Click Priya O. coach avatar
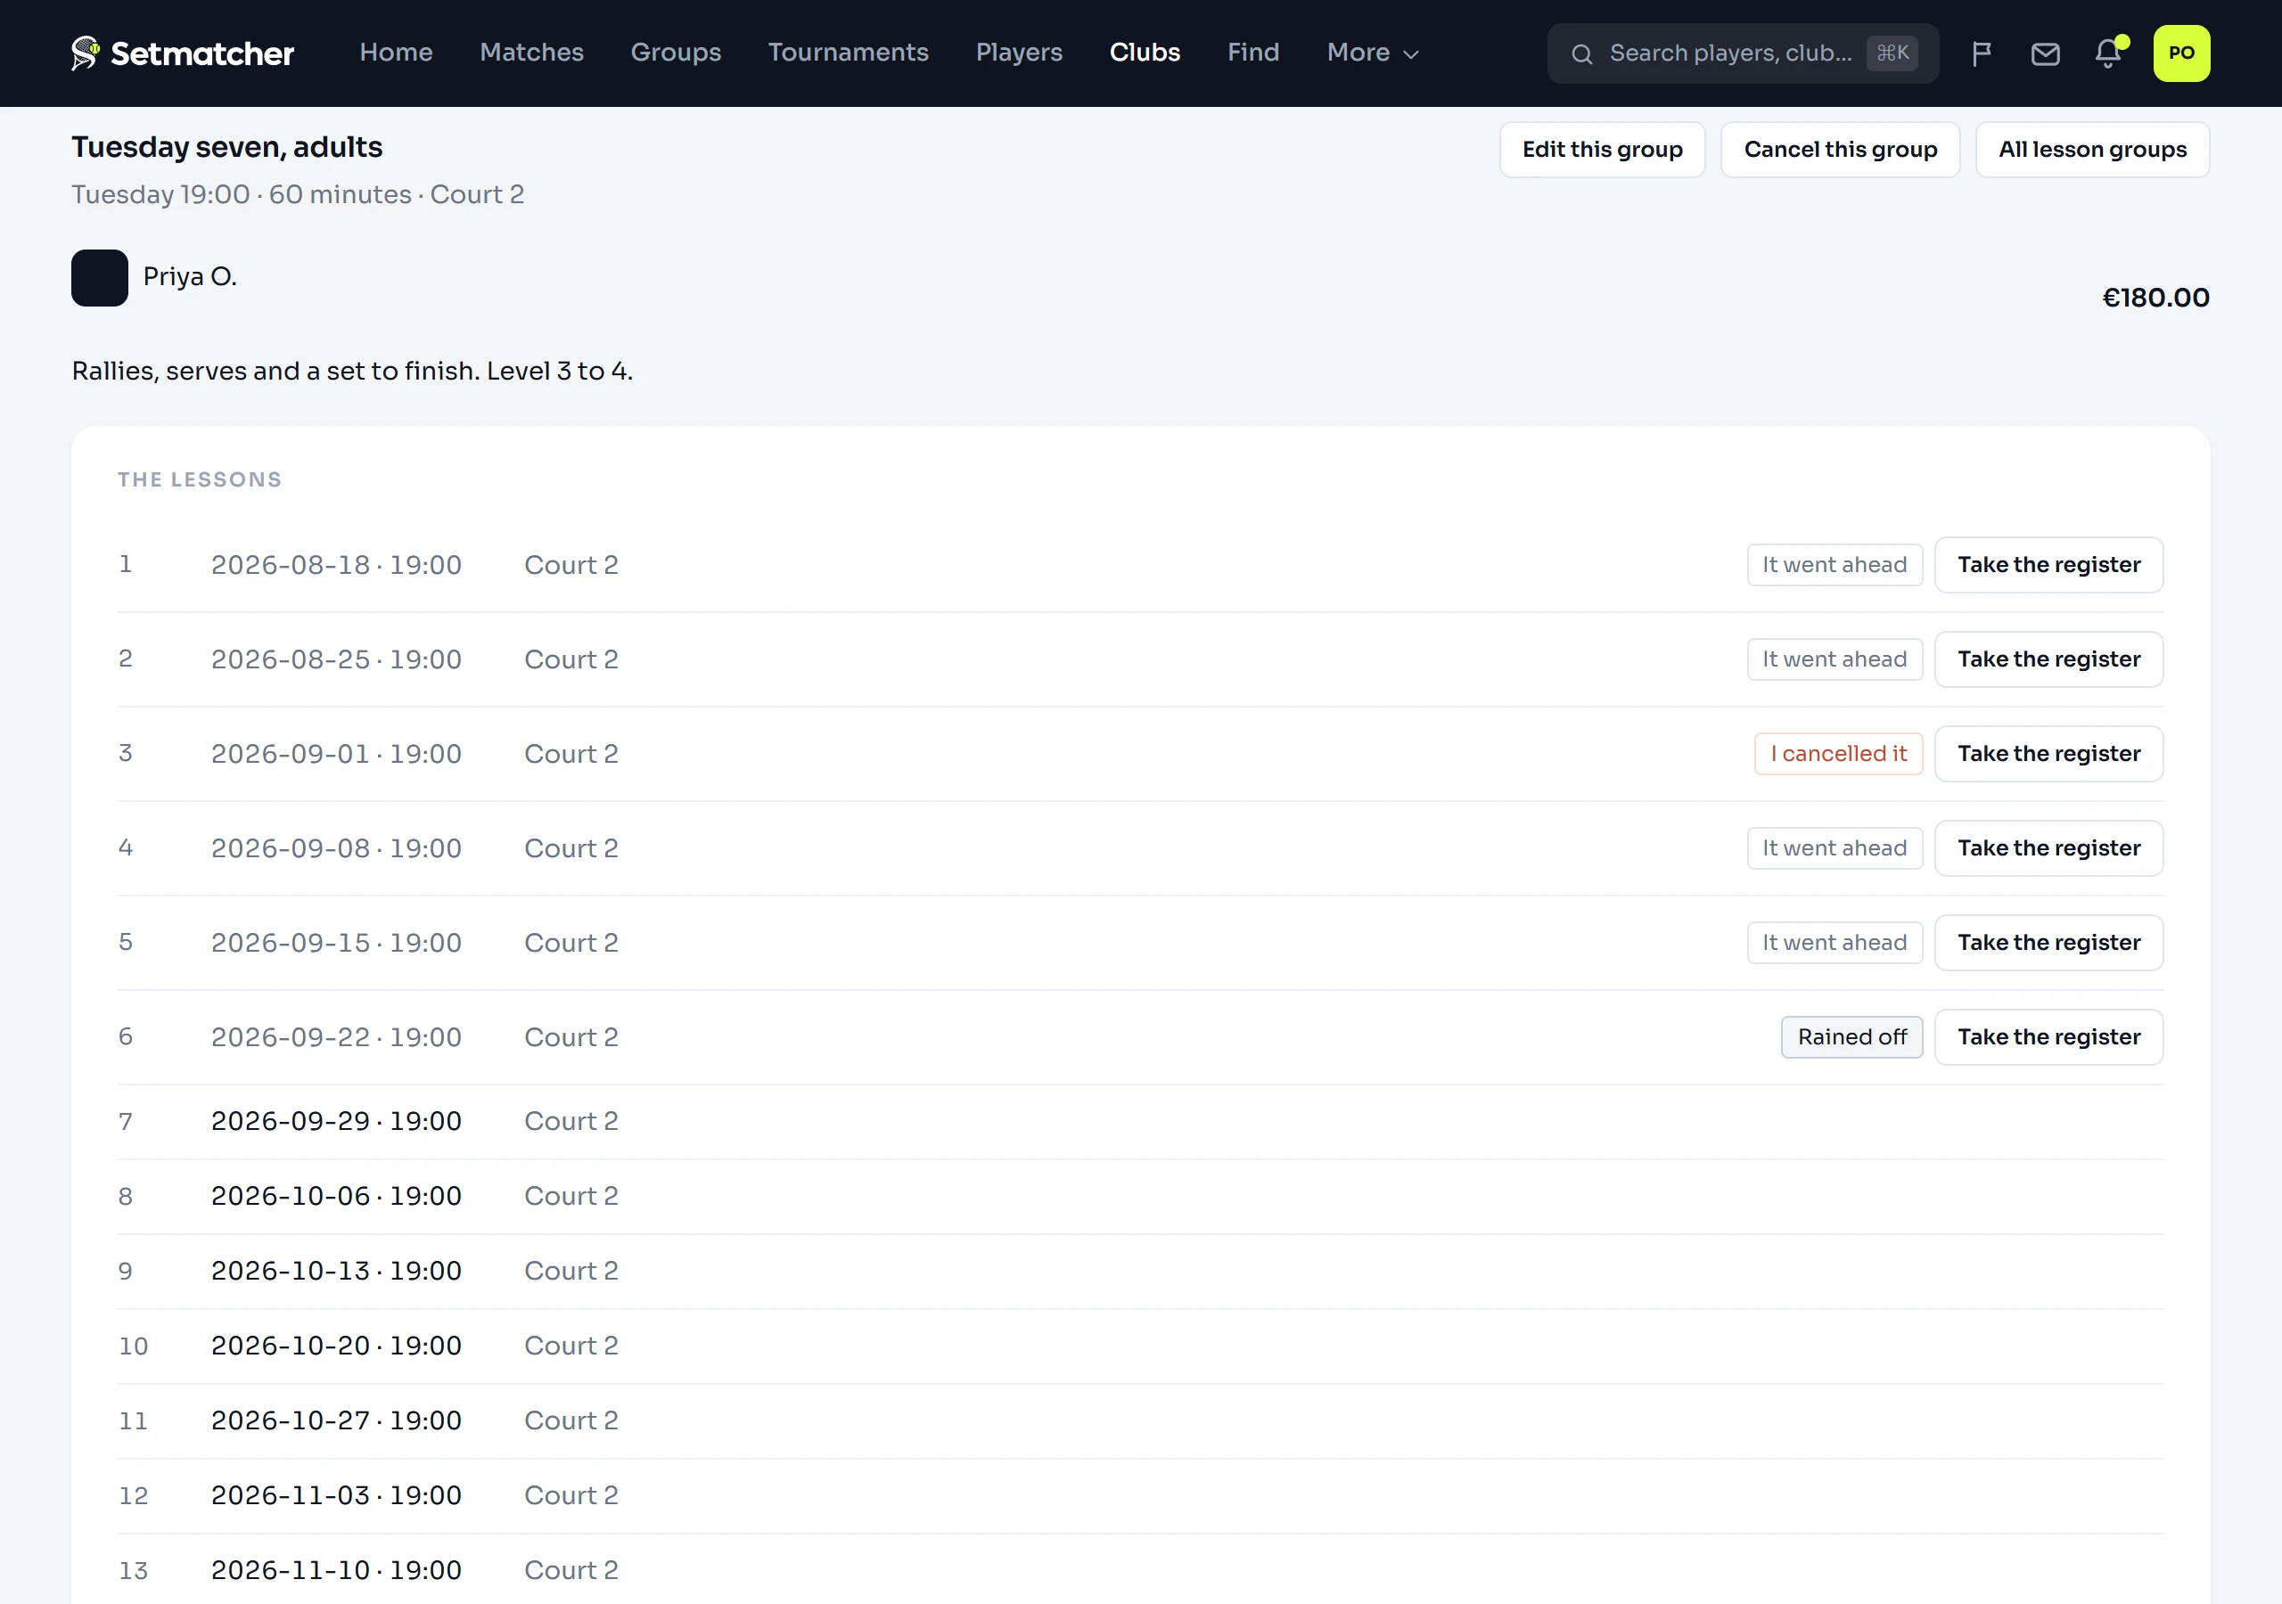 click(99, 277)
